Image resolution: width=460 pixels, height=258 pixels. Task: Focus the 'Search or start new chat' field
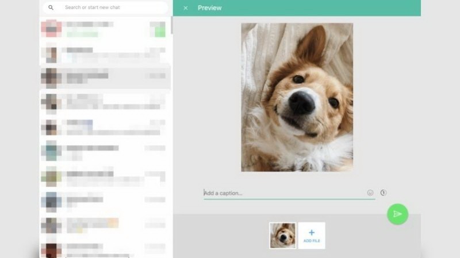(106, 7)
